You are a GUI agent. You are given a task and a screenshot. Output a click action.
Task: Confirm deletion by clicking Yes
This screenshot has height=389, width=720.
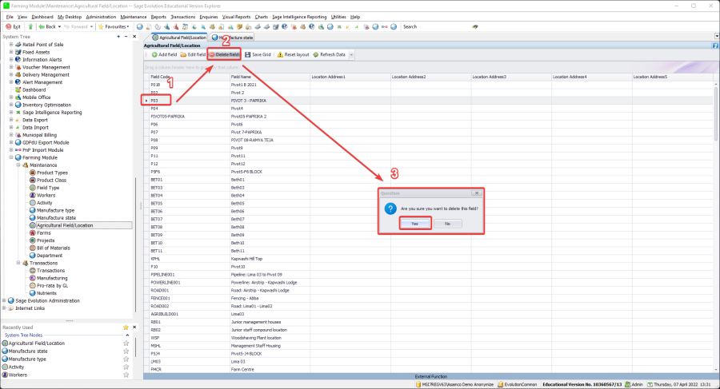(x=414, y=224)
